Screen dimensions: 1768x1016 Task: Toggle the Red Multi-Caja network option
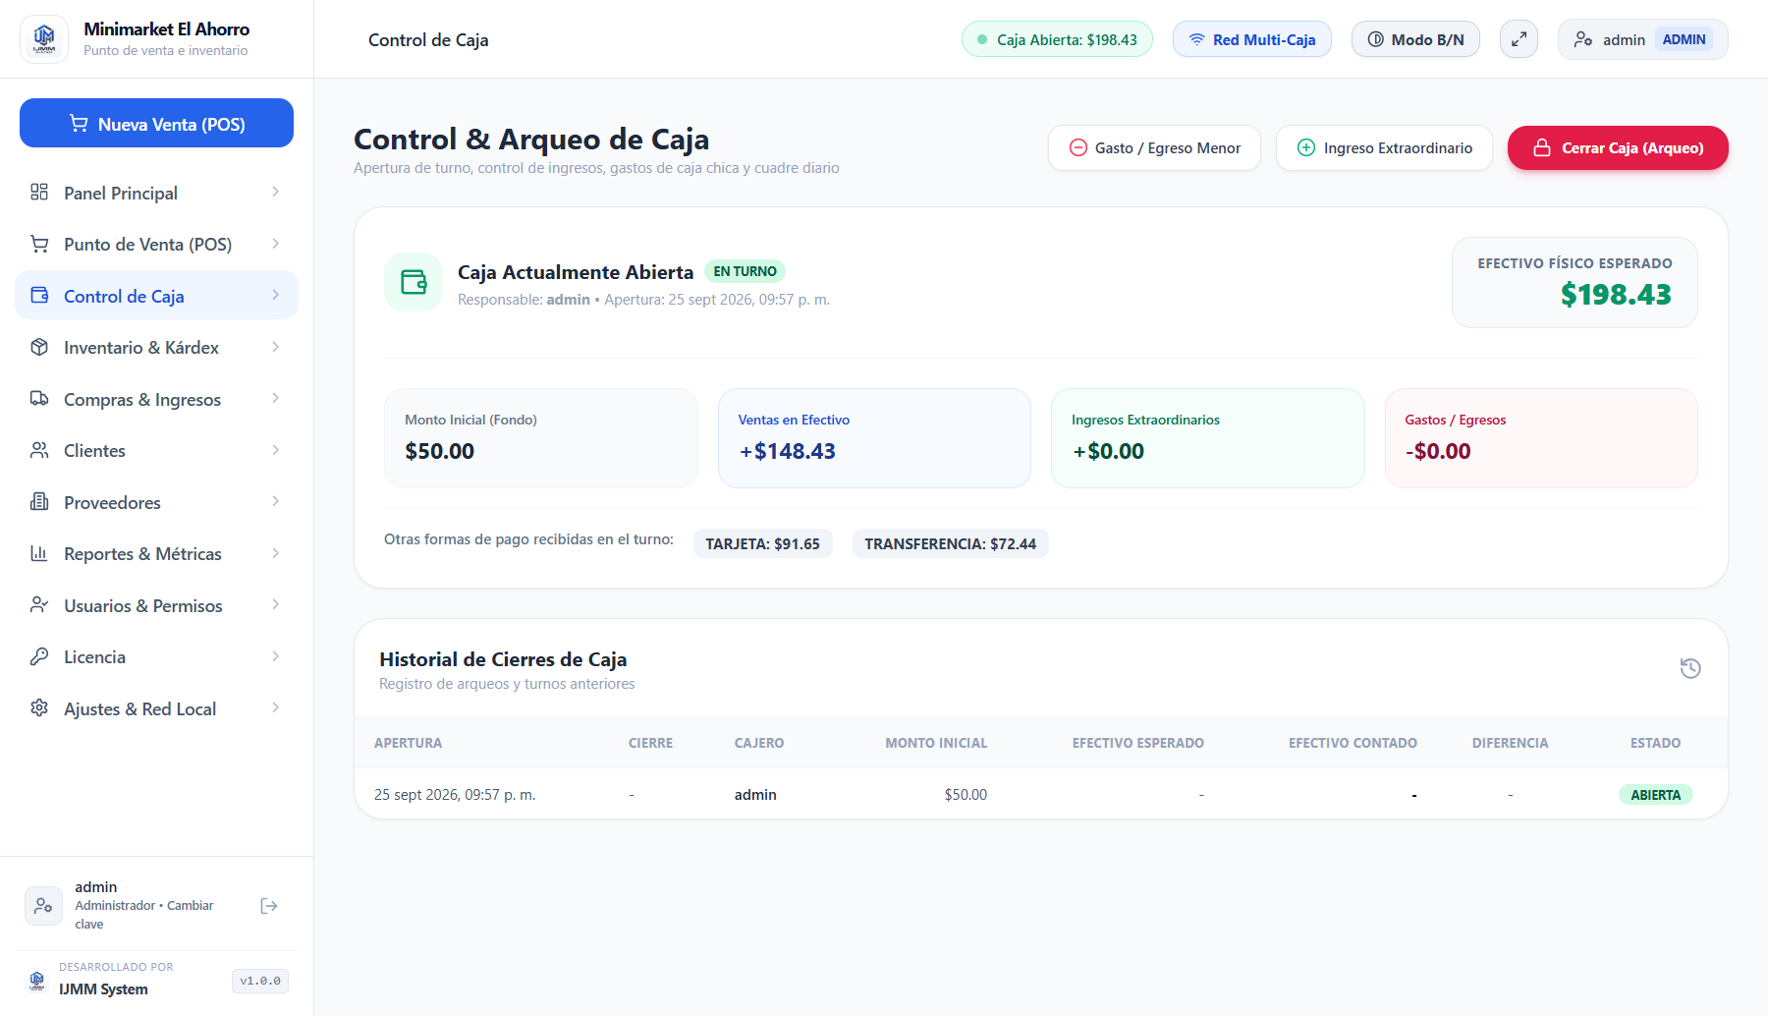pos(1252,39)
